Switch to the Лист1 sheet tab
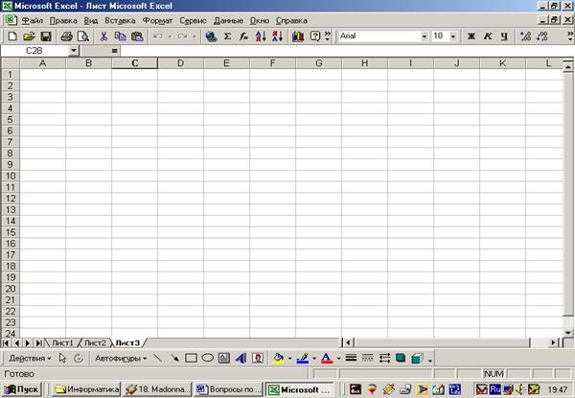Image resolution: width=575 pixels, height=398 pixels. pyautogui.click(x=61, y=342)
